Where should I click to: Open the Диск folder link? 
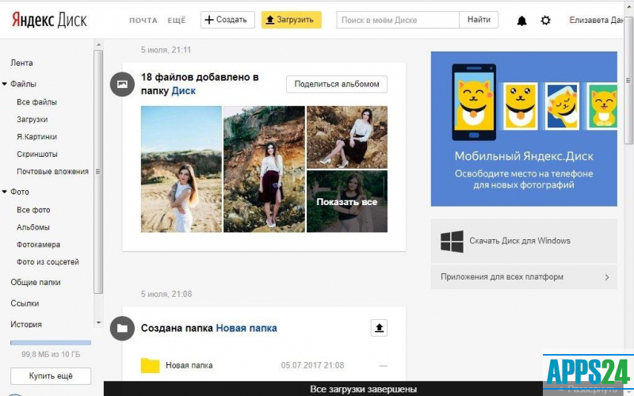coord(184,91)
